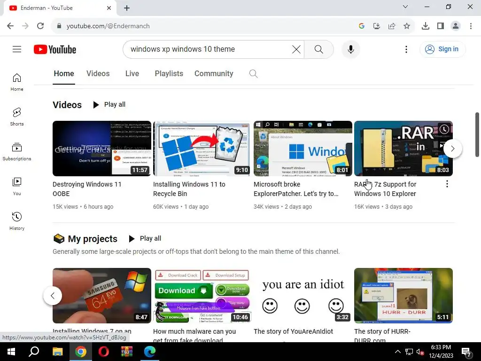
Task: Open Shorts in the left sidebar
Action: coord(17,117)
